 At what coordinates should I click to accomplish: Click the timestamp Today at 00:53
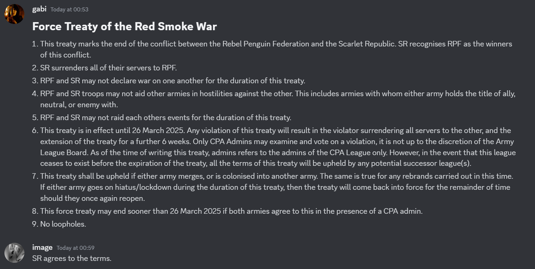point(69,10)
